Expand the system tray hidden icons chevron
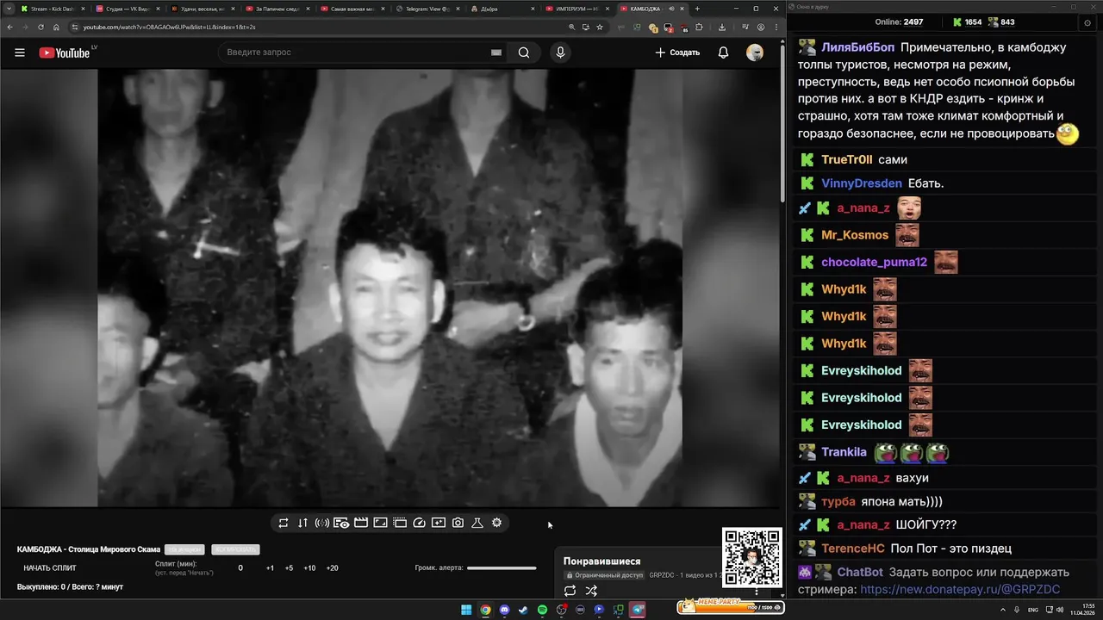1103x620 pixels. click(1002, 610)
